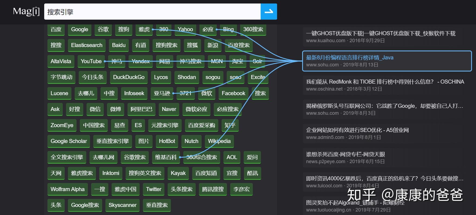Viewport: 476px width, 215px height.
Task: Click the Shodan tag
Action: (187, 77)
